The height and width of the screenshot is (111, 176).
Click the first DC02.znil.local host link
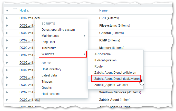(30, 18)
